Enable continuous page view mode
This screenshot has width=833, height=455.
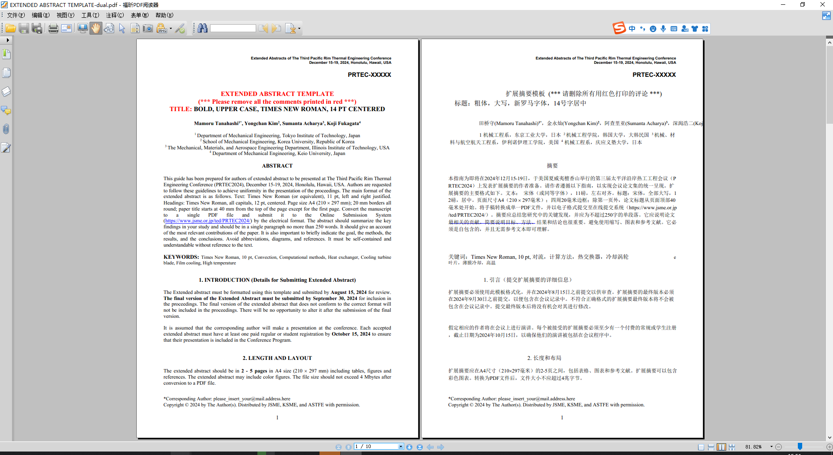click(x=711, y=447)
